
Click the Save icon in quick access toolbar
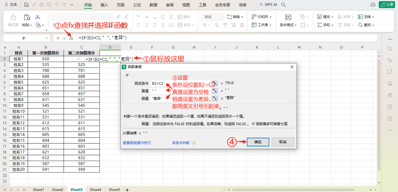pos(26,5)
